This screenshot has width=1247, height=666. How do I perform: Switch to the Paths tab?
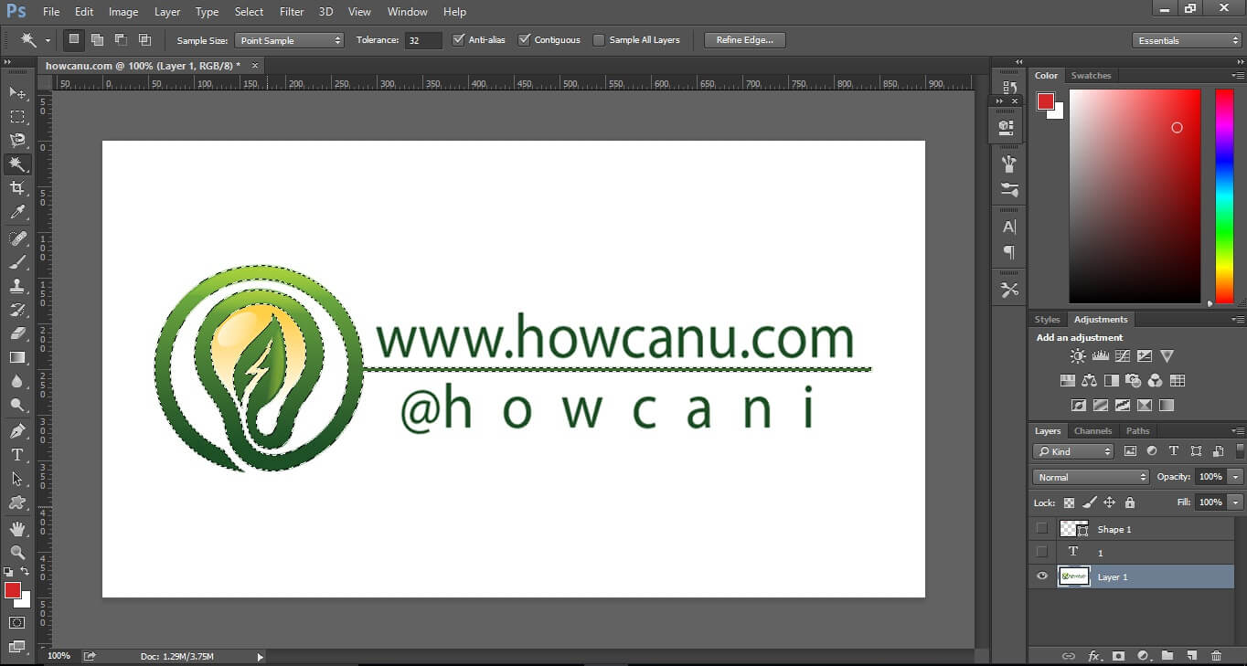point(1137,430)
